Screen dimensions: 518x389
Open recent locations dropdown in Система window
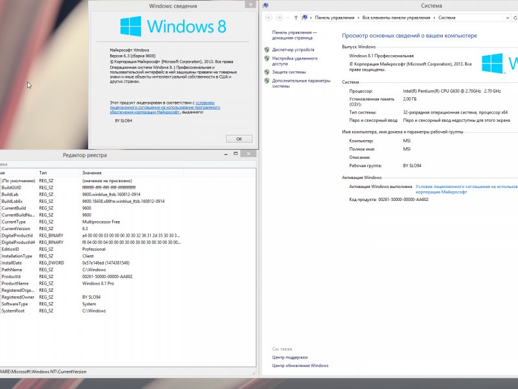(287, 18)
